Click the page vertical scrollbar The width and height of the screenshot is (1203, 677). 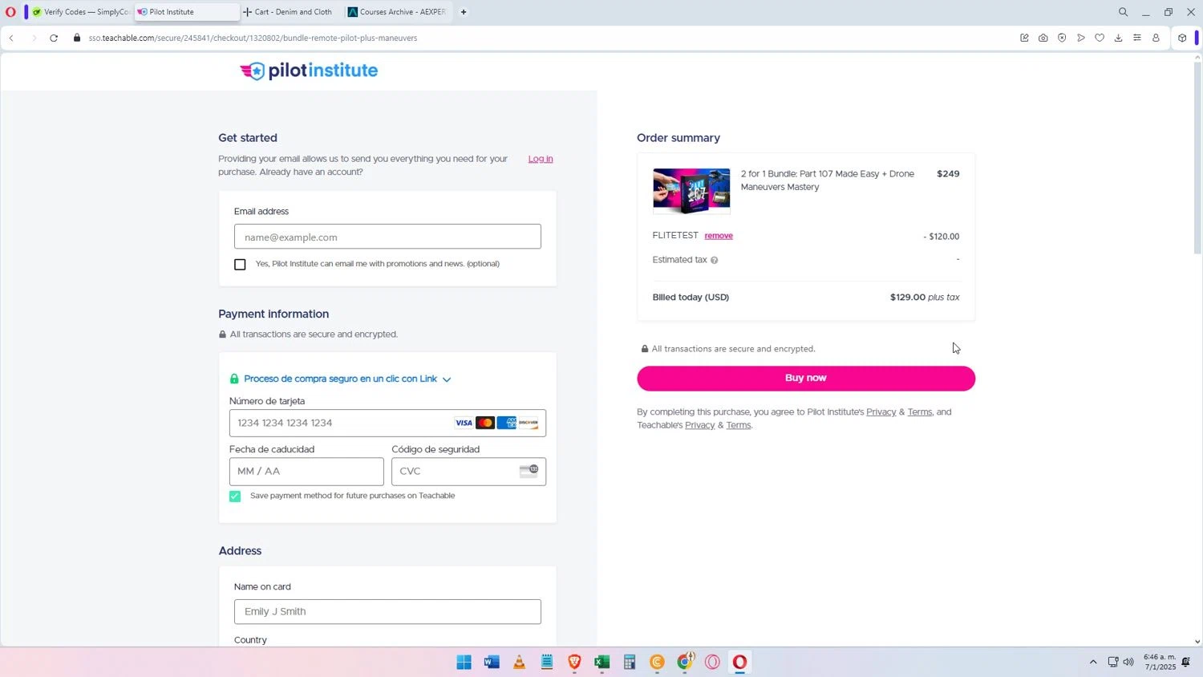click(x=1197, y=158)
